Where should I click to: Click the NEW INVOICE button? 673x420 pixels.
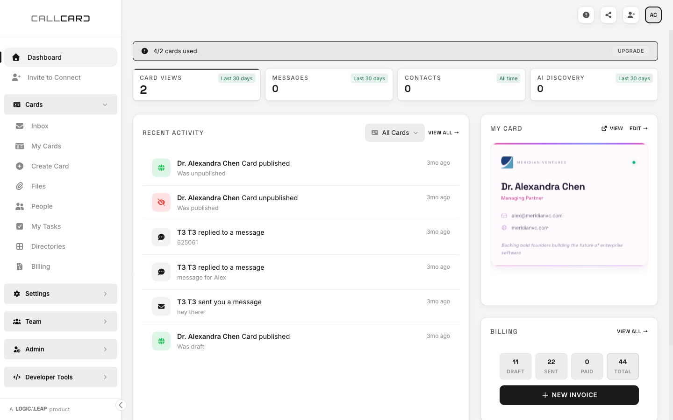tap(569, 395)
